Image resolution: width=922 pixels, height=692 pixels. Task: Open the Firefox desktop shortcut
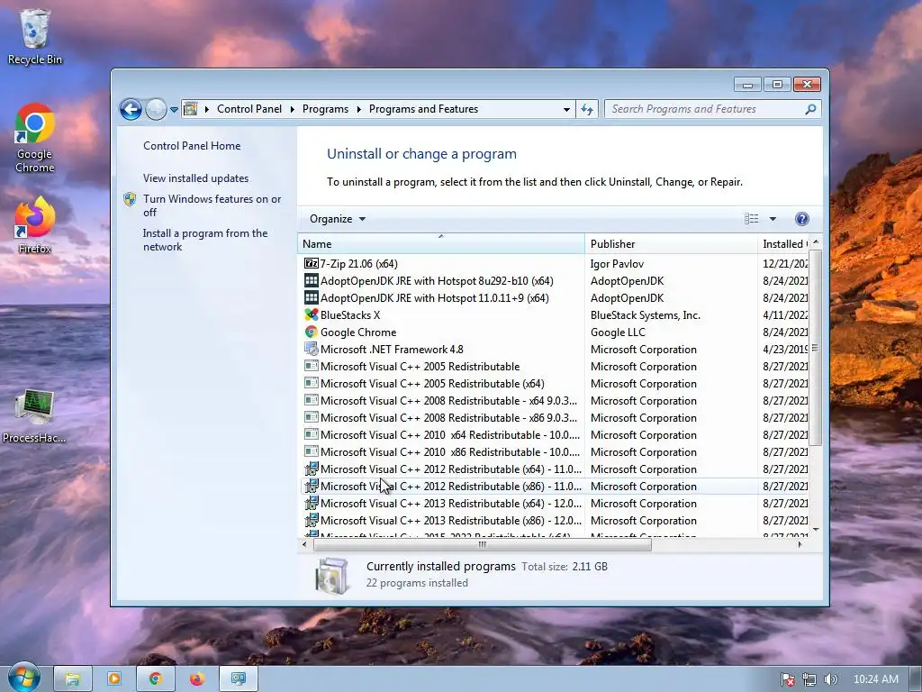35,225
